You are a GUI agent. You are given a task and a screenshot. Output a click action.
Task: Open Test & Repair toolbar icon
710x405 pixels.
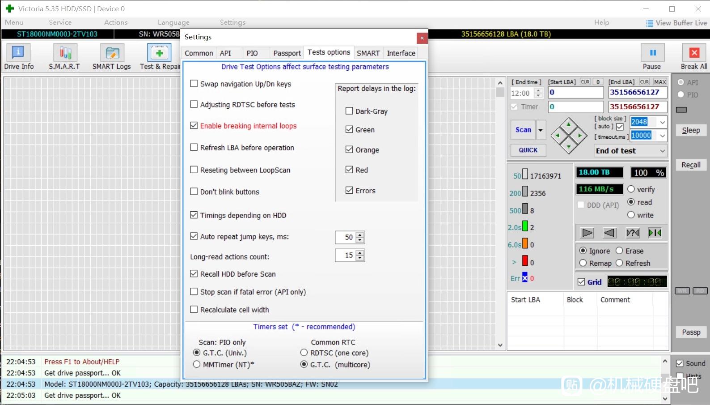tap(159, 53)
